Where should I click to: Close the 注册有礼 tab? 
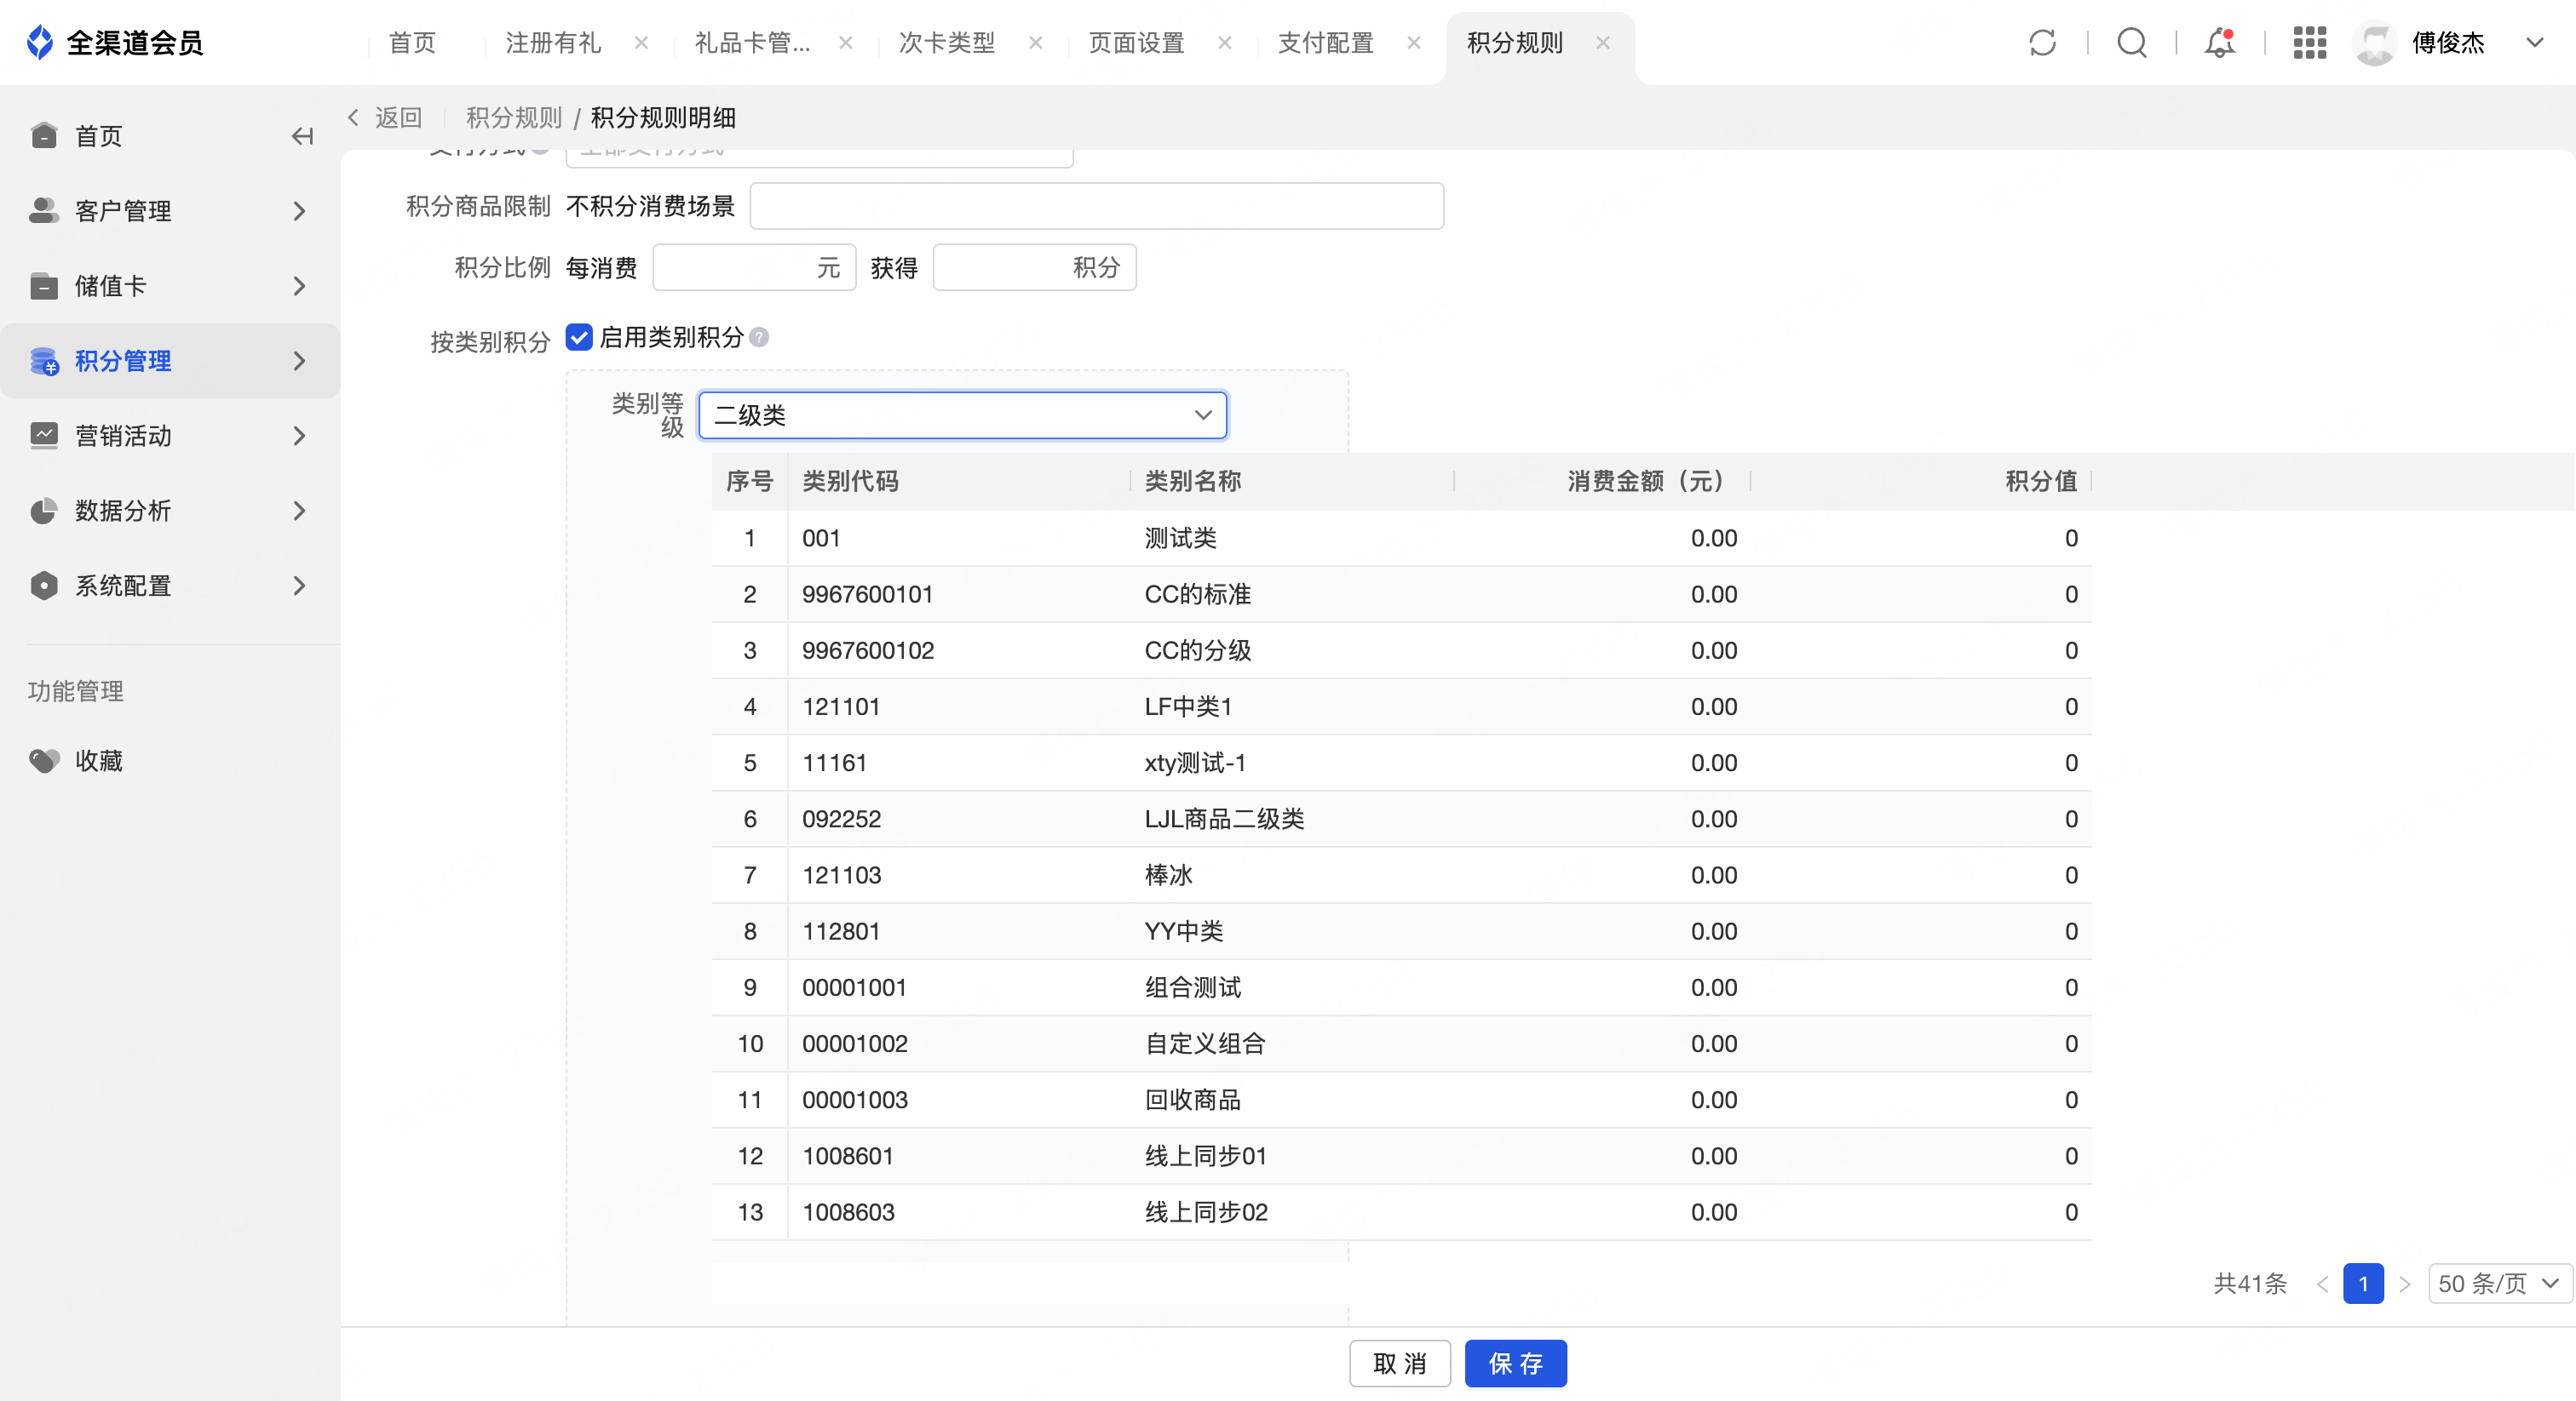642,43
